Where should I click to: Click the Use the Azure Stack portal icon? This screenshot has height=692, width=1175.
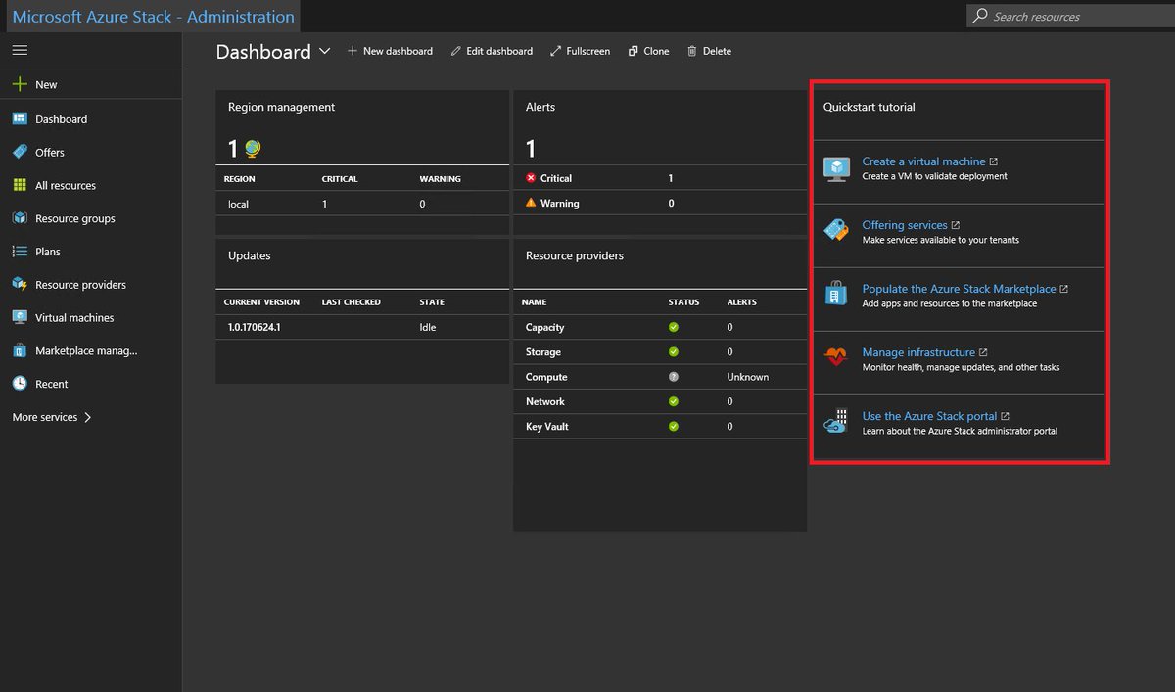pyautogui.click(x=836, y=422)
